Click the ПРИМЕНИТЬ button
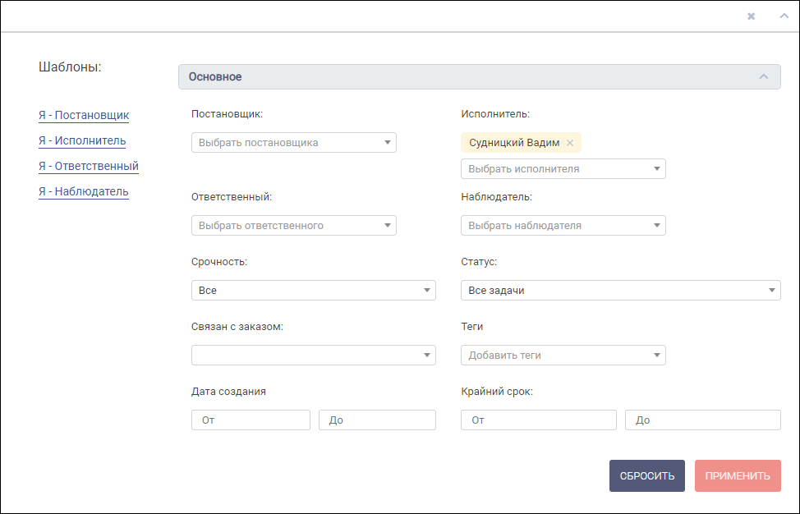The width and height of the screenshot is (800, 514). pos(738,475)
